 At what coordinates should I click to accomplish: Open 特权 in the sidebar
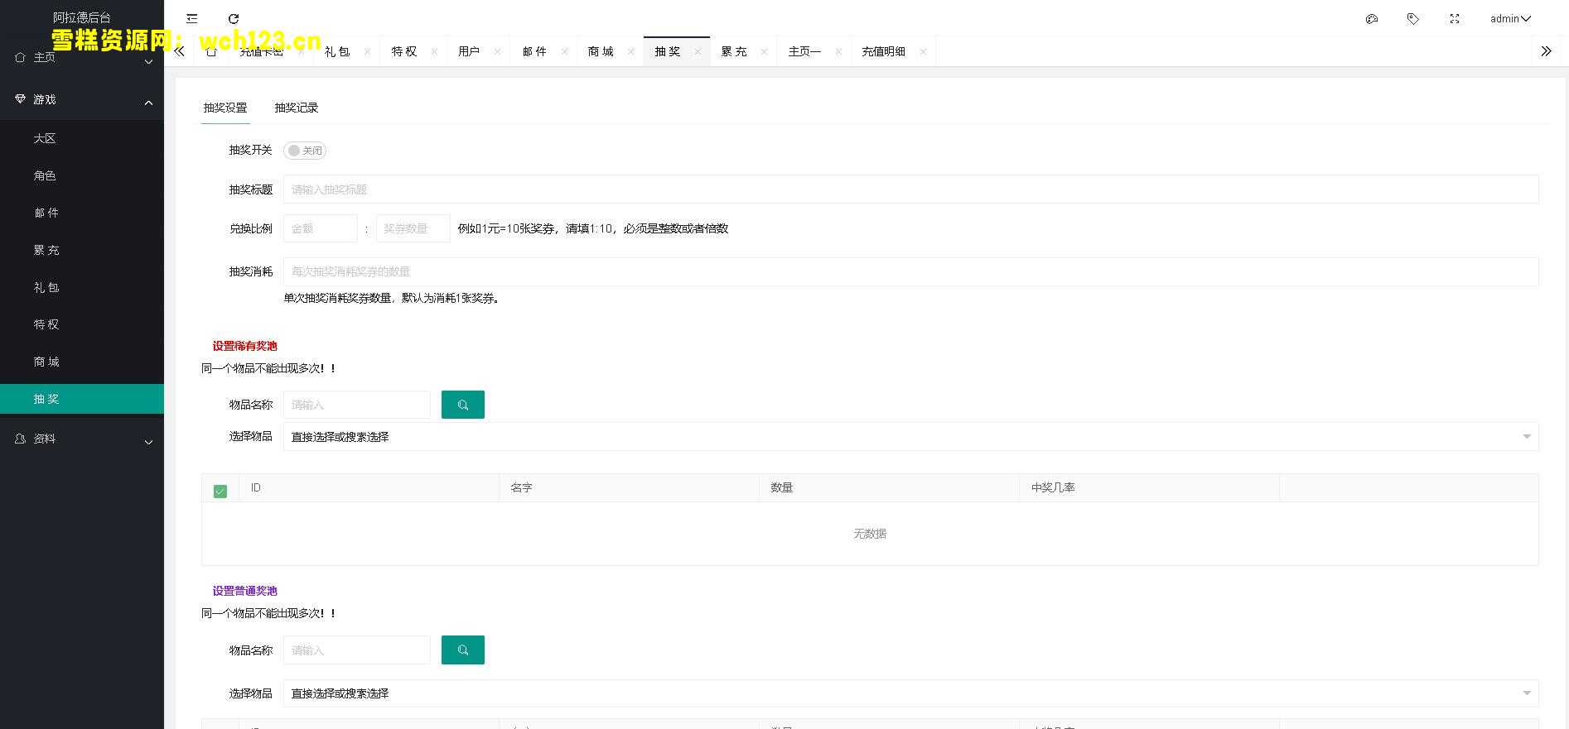(x=82, y=324)
